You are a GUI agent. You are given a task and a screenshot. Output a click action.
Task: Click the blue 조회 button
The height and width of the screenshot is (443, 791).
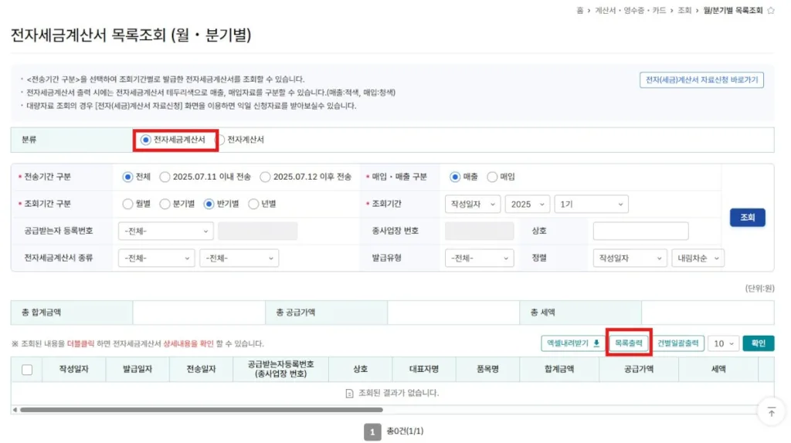(747, 217)
